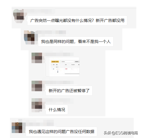This screenshot has width=141, height=138.
Task: Open blurred sender name above '我也是同样的问题'
Action: click(51, 32)
